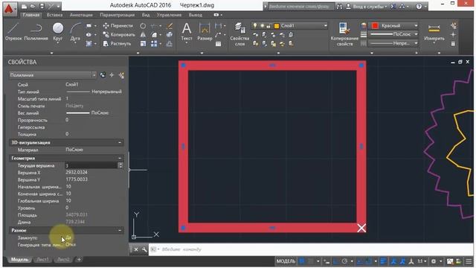Click the Перенести move tool

coord(118,26)
